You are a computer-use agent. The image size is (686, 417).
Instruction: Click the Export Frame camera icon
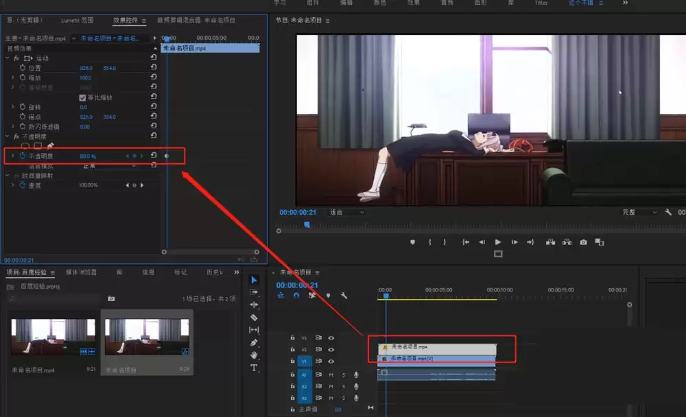click(583, 242)
